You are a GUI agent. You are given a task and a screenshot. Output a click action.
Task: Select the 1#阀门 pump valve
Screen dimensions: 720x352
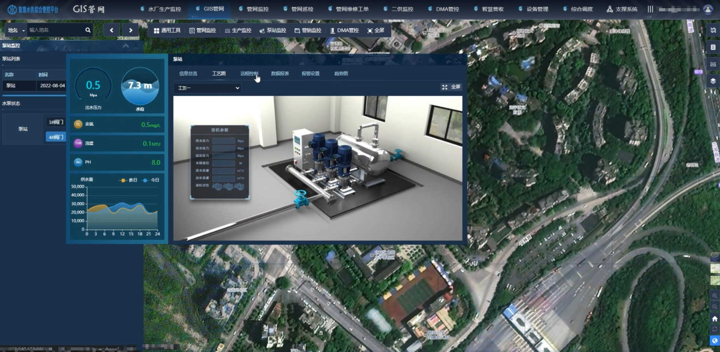coord(56,122)
